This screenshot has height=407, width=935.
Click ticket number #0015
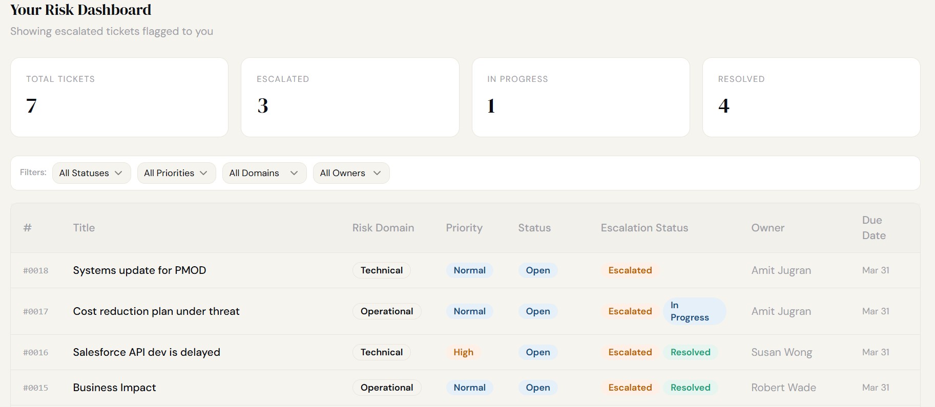pyautogui.click(x=36, y=388)
